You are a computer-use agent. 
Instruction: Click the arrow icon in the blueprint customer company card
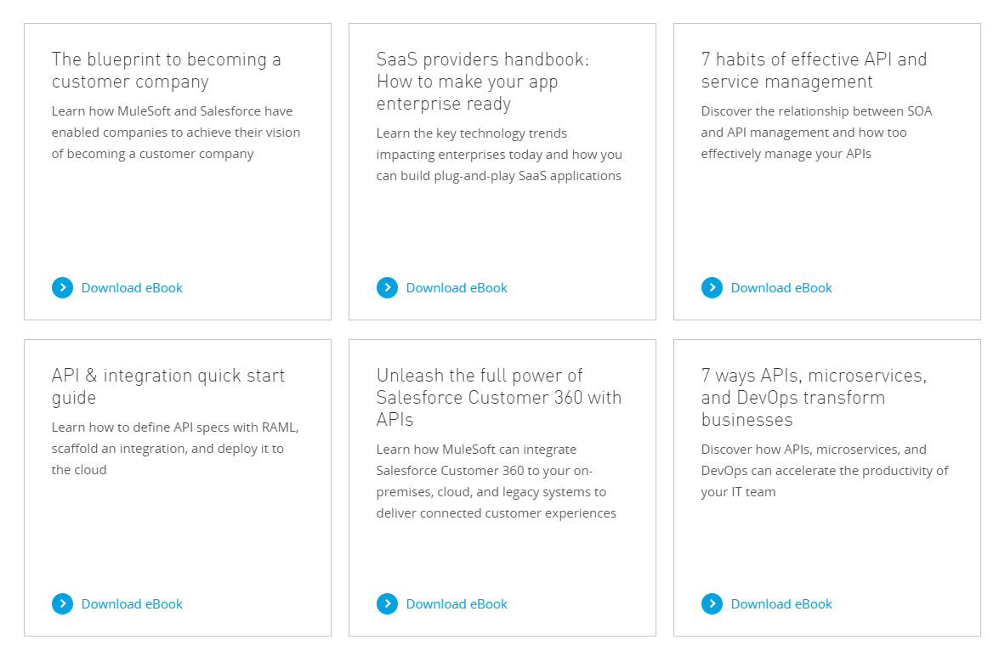[x=62, y=288]
